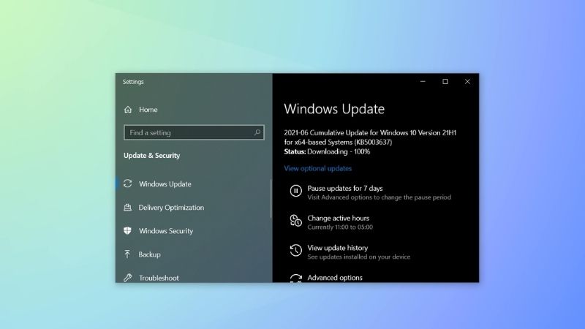Viewport: 585px width, 329px height.
Task: Open the Troubleshoot section
Action: pos(159,278)
